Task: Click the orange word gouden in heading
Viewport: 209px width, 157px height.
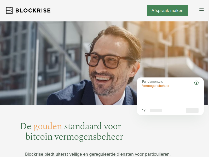Action: click(48, 126)
